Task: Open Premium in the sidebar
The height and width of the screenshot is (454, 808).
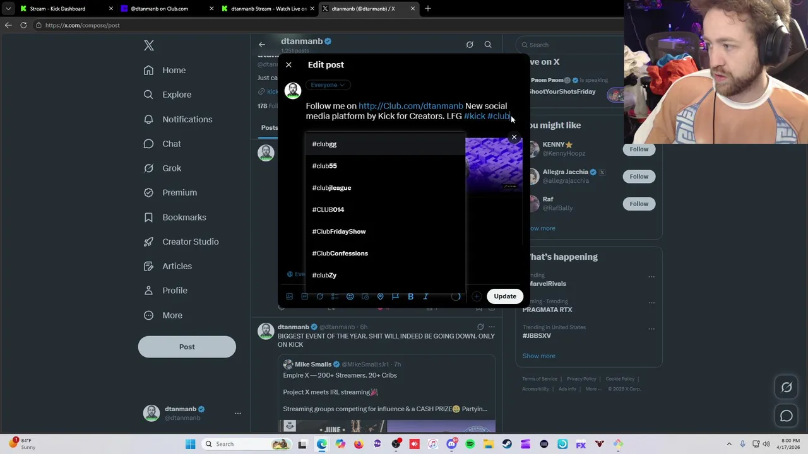Action: (x=170, y=192)
